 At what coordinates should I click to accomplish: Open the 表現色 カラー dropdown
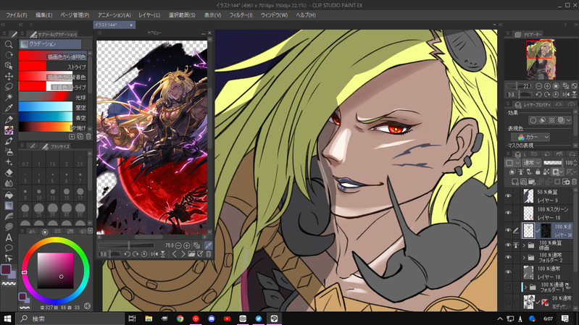531,137
